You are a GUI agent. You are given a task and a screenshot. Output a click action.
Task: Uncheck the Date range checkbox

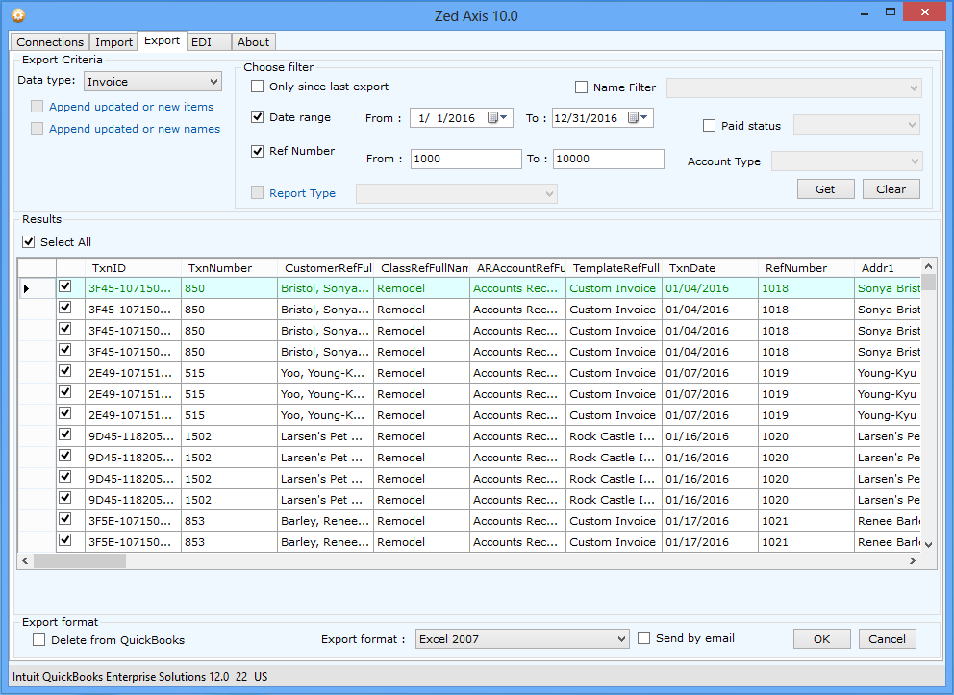tap(258, 116)
